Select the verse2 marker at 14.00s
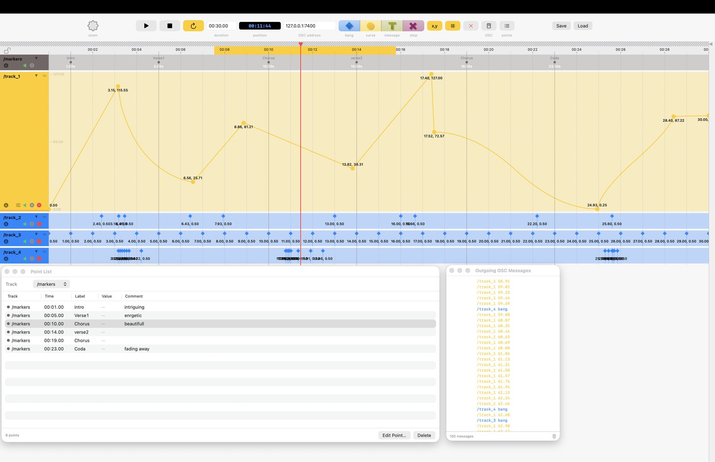Viewport: 715px width, 462px height. pos(357,62)
